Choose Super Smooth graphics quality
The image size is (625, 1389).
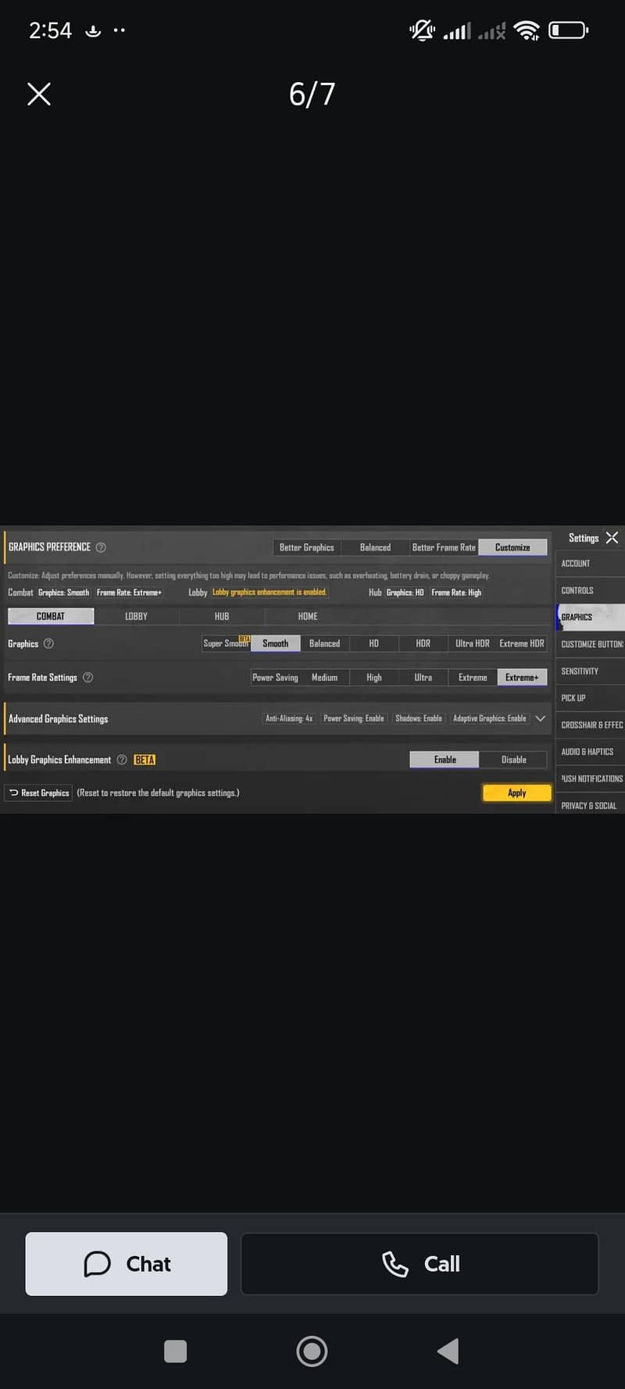pyautogui.click(x=227, y=643)
